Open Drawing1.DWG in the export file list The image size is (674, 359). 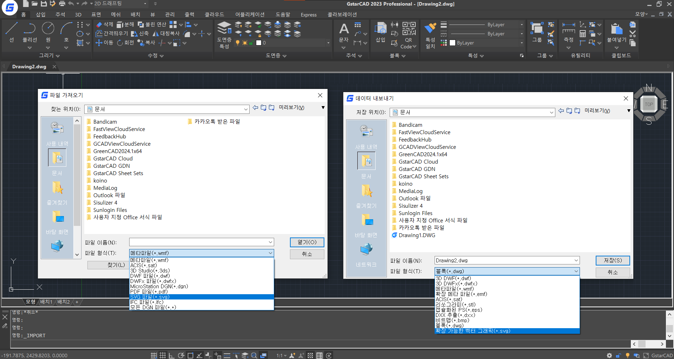pyautogui.click(x=414, y=235)
